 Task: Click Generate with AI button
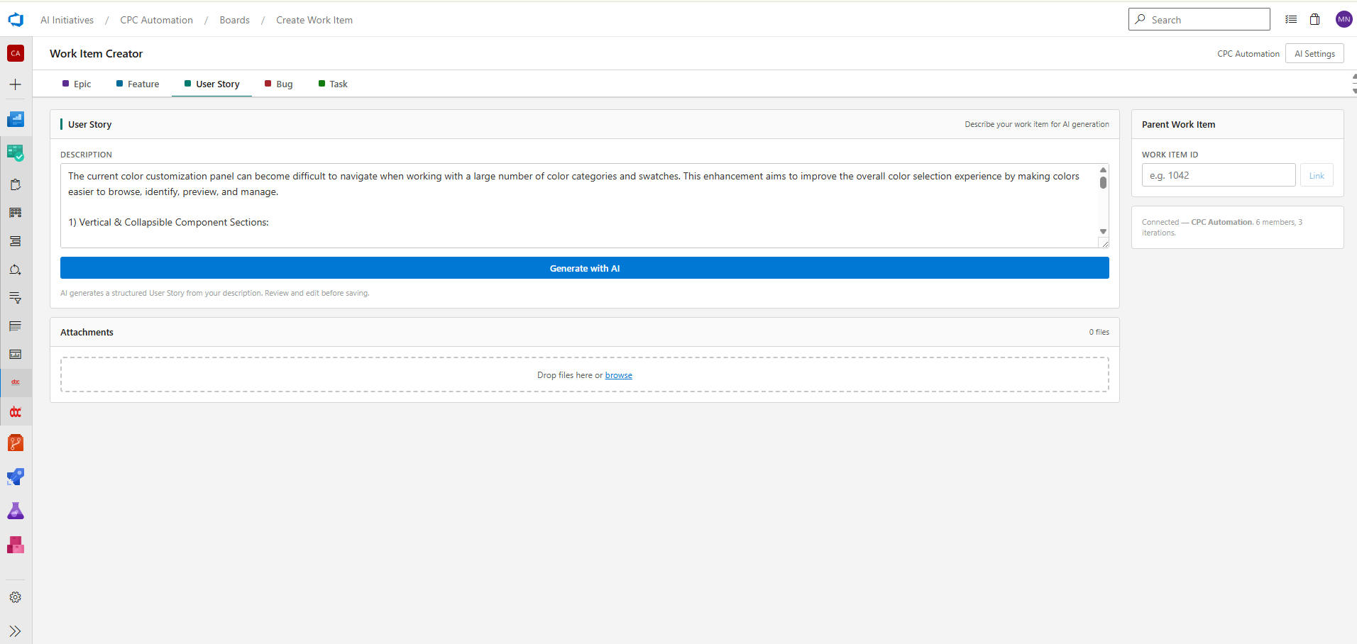coord(585,268)
